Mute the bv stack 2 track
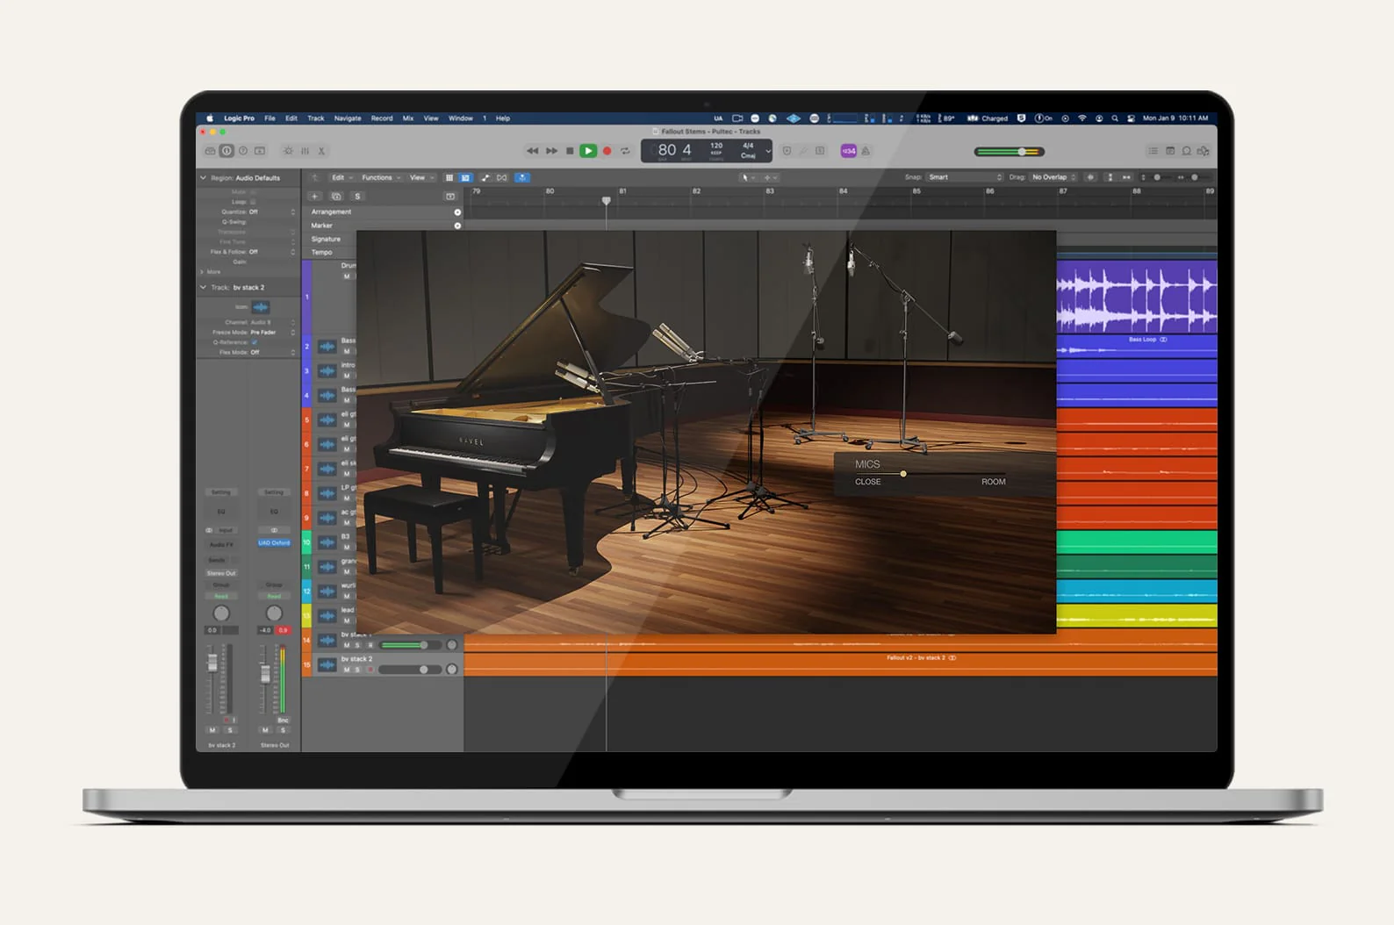Screen dimensions: 1394x925 tap(347, 670)
